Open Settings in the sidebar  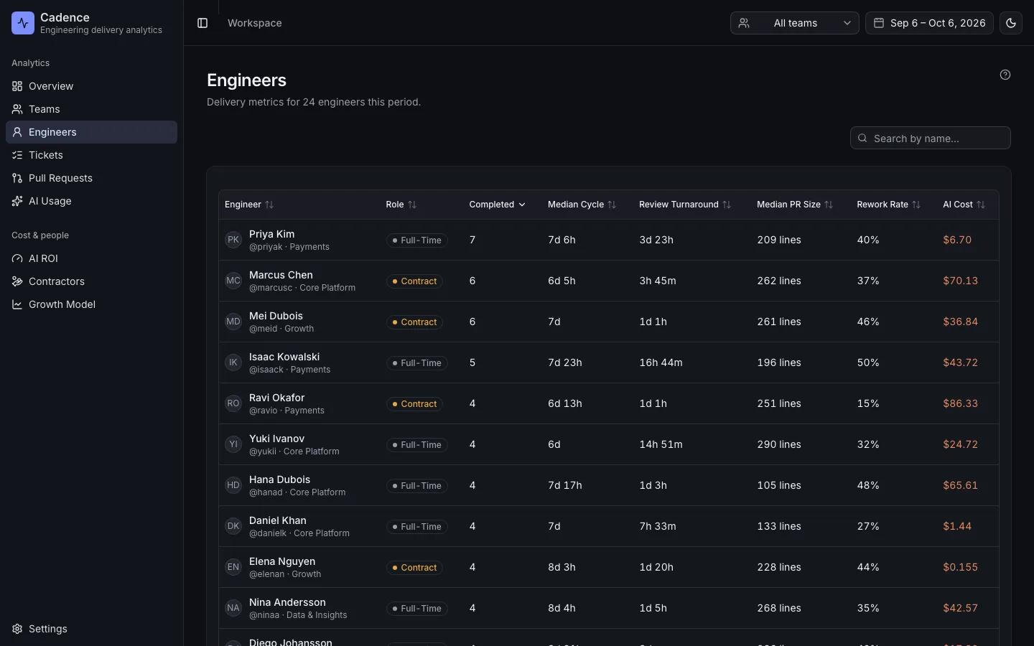91,629
